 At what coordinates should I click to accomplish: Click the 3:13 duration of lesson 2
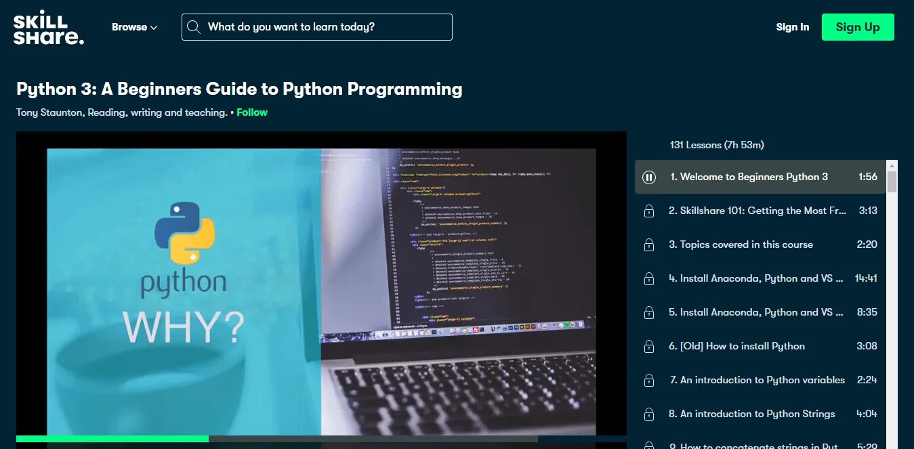tap(868, 211)
